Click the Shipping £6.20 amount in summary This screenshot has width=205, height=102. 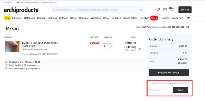point(184,53)
